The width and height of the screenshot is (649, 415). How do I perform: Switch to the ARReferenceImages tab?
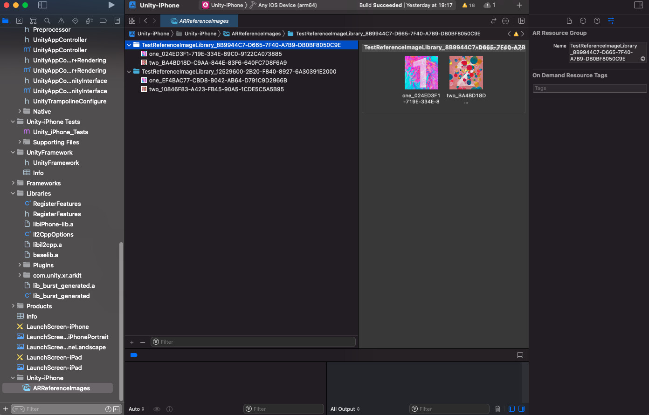(199, 20)
